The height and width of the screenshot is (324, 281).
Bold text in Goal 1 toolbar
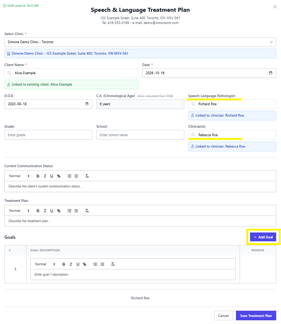[64, 264]
